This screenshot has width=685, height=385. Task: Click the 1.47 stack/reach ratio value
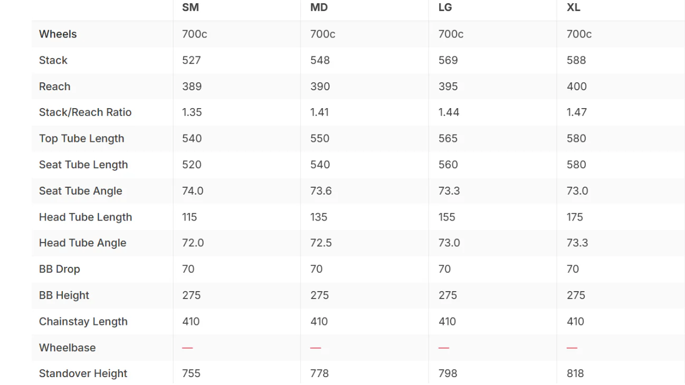(x=577, y=112)
